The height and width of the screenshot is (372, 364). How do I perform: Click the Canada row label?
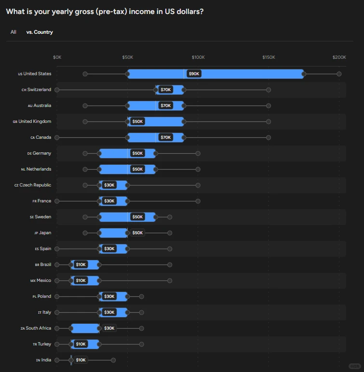pyautogui.click(x=41, y=137)
